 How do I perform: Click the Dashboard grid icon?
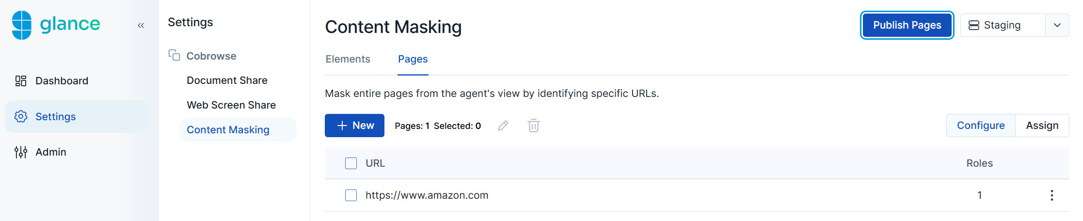21,81
